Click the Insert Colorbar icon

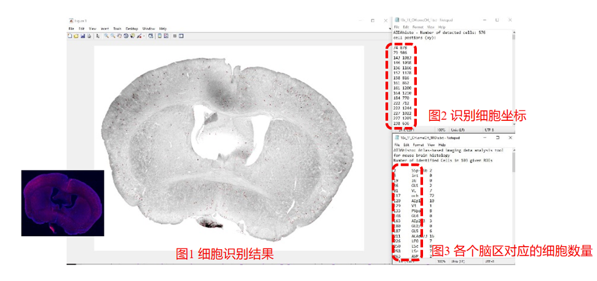(159, 36)
